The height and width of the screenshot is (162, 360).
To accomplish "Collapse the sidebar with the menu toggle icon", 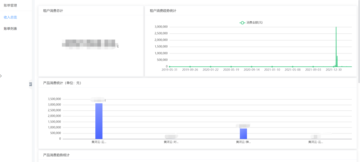I will tap(31, 84).
